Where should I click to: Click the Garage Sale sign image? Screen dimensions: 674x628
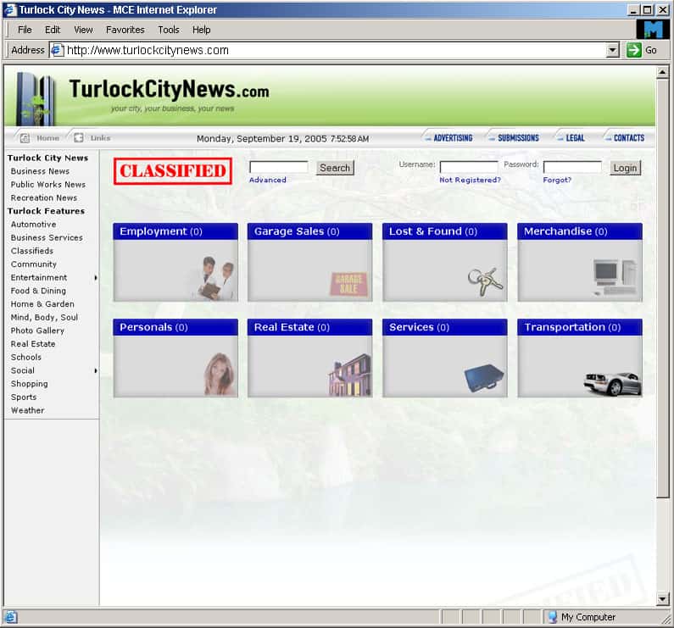(x=348, y=284)
